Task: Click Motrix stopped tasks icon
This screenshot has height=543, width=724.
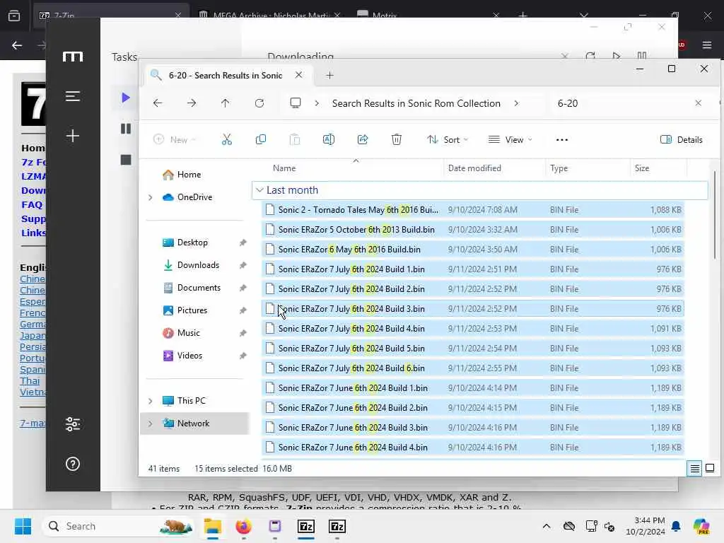Action: (x=126, y=160)
